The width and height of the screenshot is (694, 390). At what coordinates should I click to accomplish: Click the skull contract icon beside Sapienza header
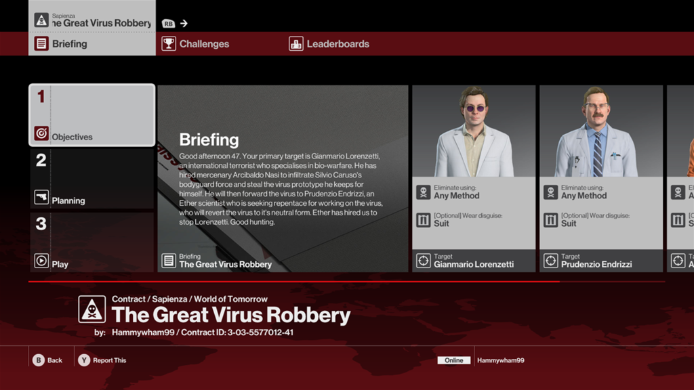click(x=41, y=20)
